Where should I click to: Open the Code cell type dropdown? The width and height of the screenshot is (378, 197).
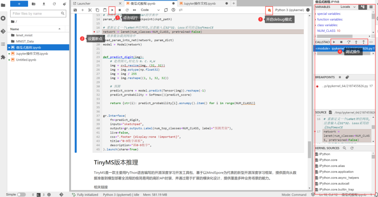click(x=150, y=10)
